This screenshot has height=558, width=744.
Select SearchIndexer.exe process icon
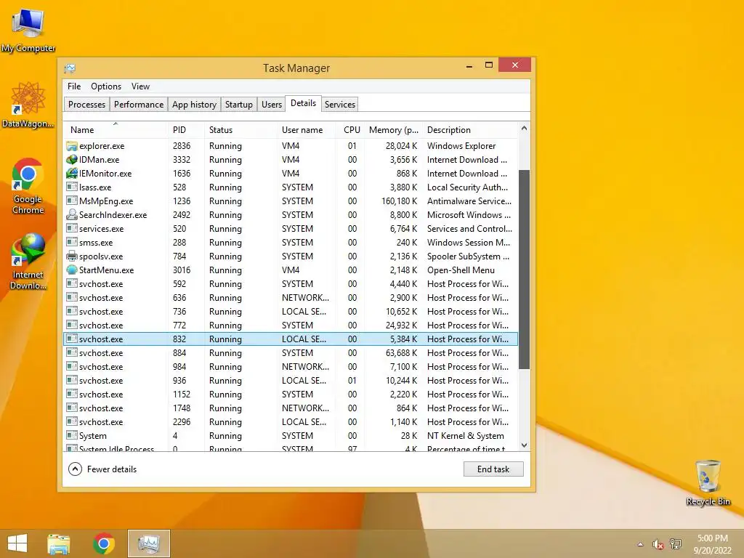(72, 214)
